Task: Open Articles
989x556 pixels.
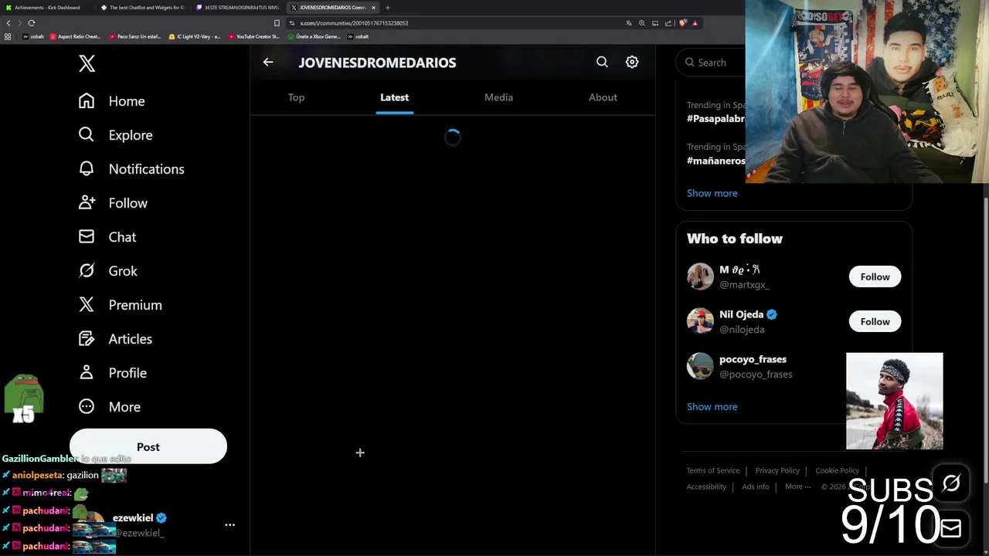Action: (x=114, y=339)
